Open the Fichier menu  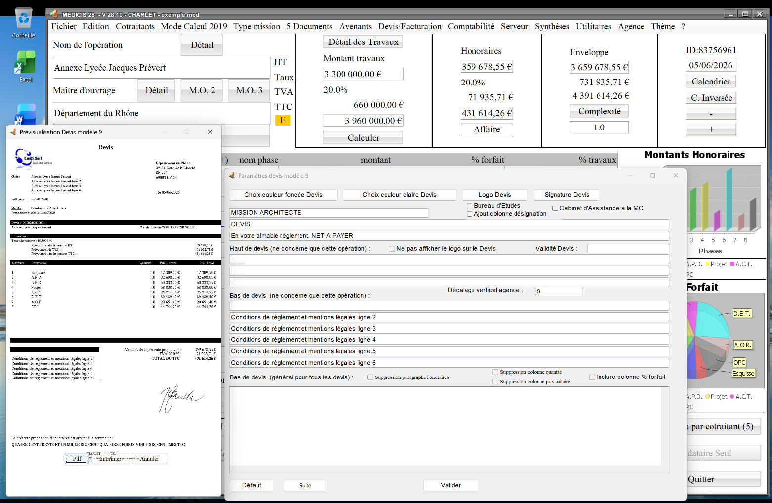point(64,26)
